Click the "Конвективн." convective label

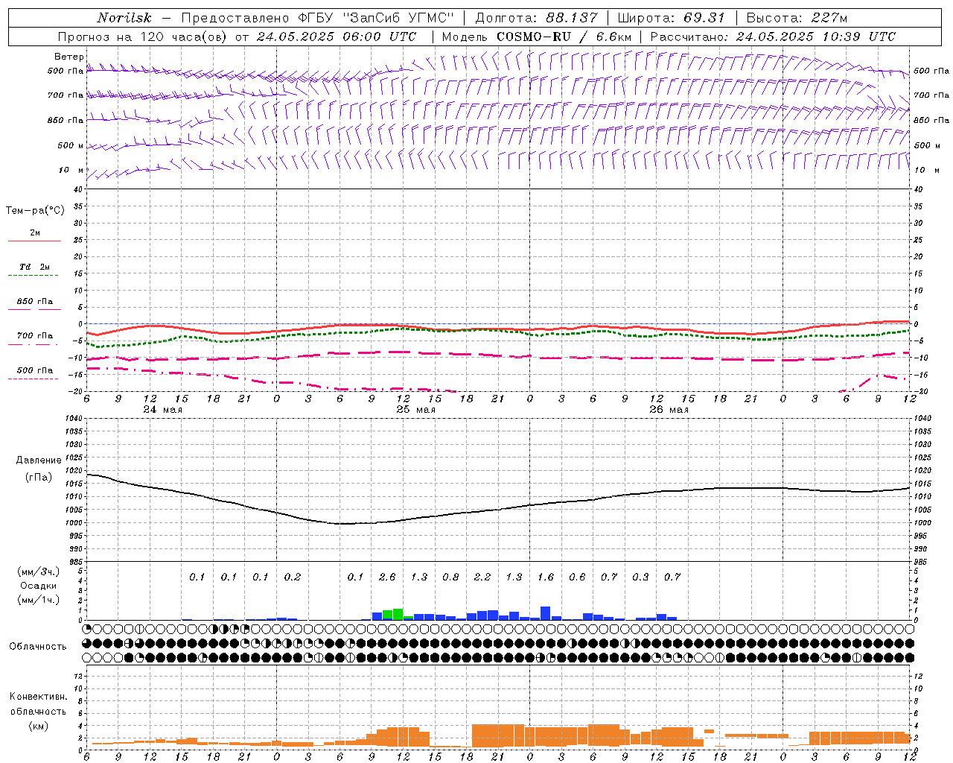(38, 697)
